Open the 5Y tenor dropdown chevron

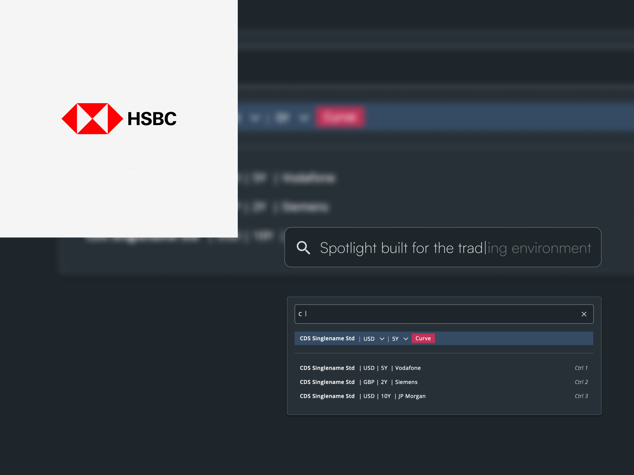[405, 339]
